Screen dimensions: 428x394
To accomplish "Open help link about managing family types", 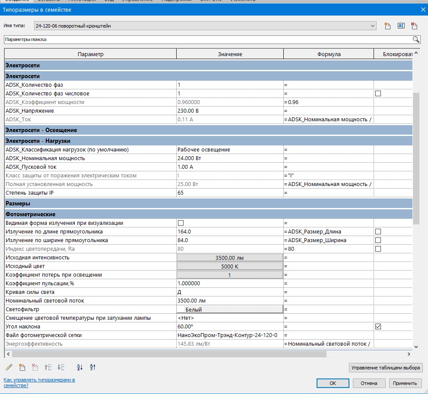I will point(39,382).
